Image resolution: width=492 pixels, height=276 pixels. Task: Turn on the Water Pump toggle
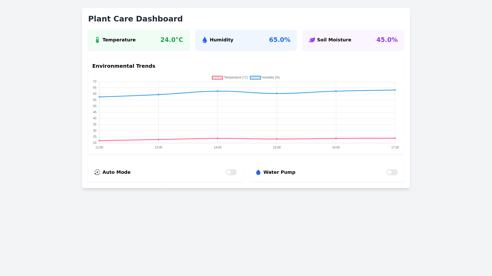click(392, 172)
